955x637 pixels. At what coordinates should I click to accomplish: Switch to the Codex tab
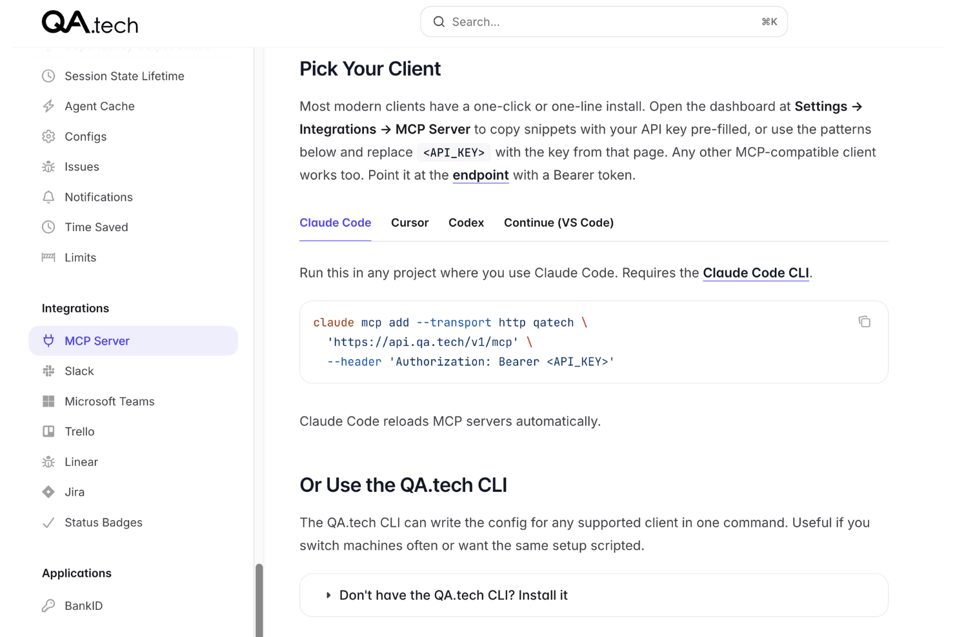click(466, 223)
